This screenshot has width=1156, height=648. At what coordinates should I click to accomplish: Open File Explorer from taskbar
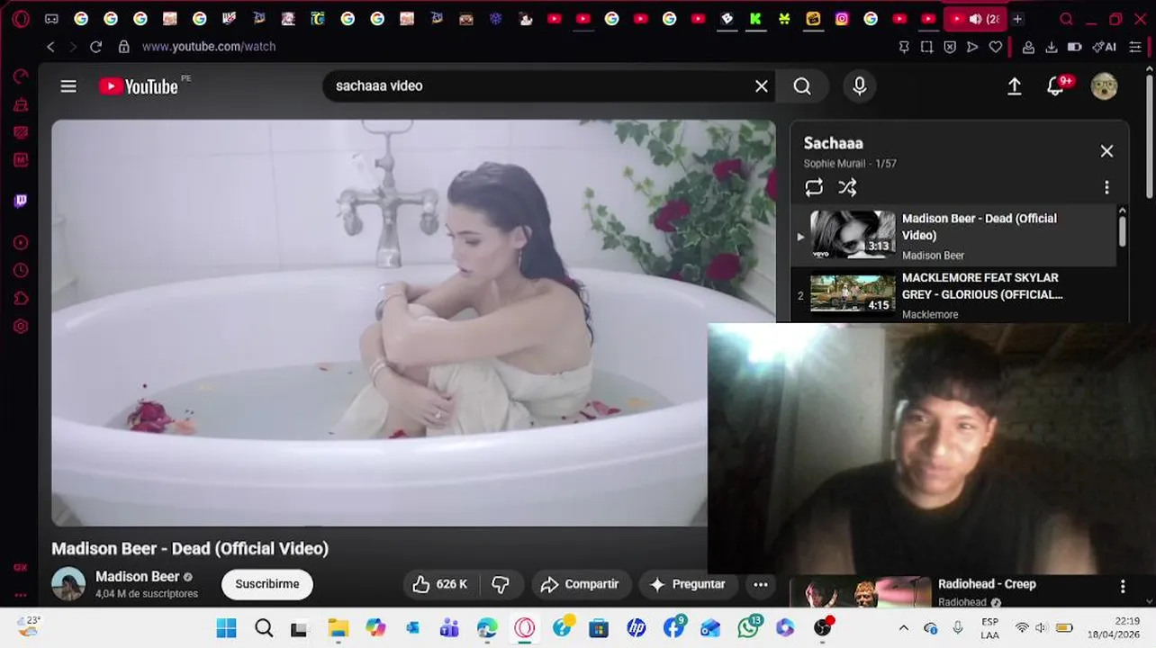coord(338,628)
